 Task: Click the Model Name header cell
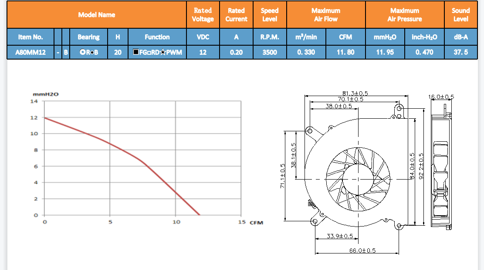97,15
